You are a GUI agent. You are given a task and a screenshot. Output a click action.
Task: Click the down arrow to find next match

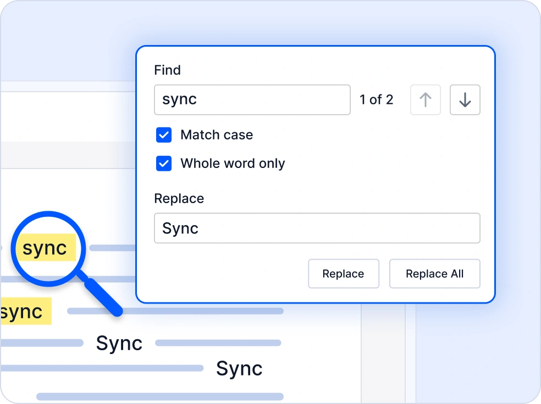[x=465, y=100]
